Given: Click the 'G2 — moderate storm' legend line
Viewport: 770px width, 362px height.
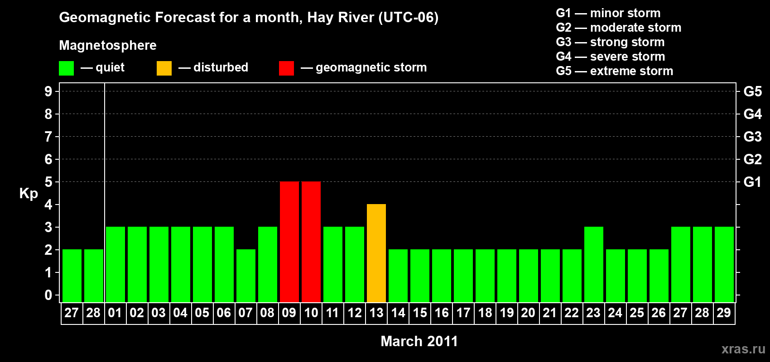Looking at the screenshot, I should [x=619, y=28].
